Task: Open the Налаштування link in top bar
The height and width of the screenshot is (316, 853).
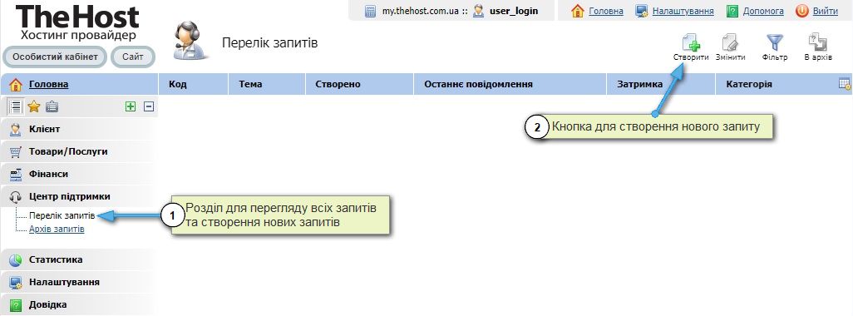Action: click(x=683, y=11)
